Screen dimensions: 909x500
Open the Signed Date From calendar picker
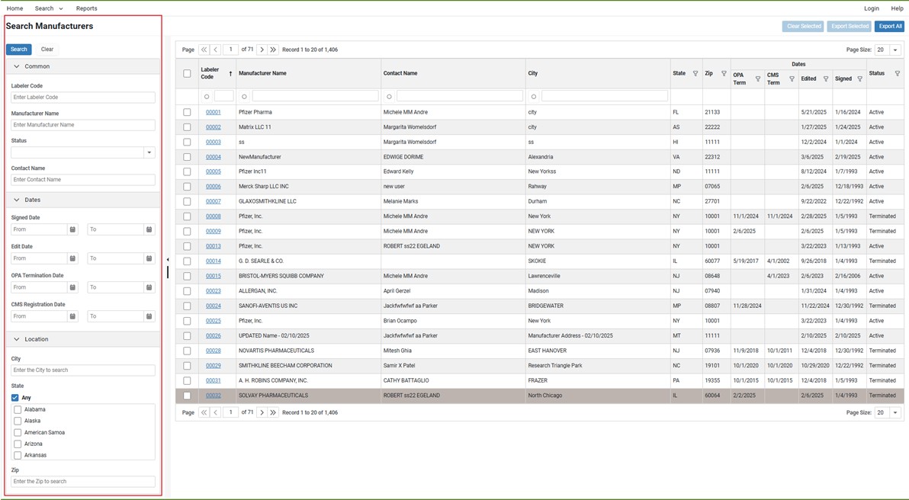73,229
